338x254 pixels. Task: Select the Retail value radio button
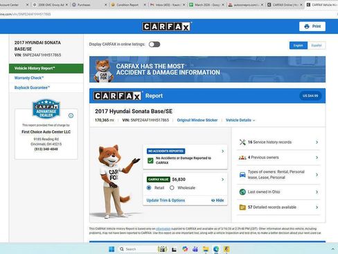tap(149, 187)
